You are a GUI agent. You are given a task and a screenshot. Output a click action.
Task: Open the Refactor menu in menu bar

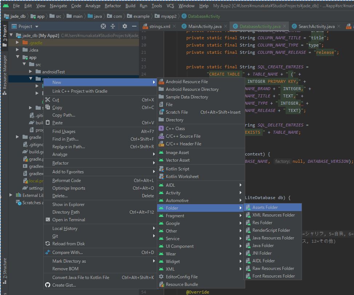(112, 6)
